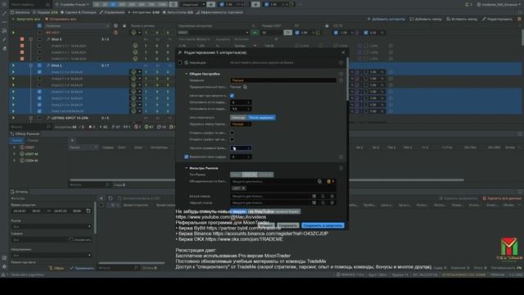This screenshot has height=295, width=524.
Task: Click the Отчеты panel header icon
Action: pyautogui.click(x=12, y=192)
